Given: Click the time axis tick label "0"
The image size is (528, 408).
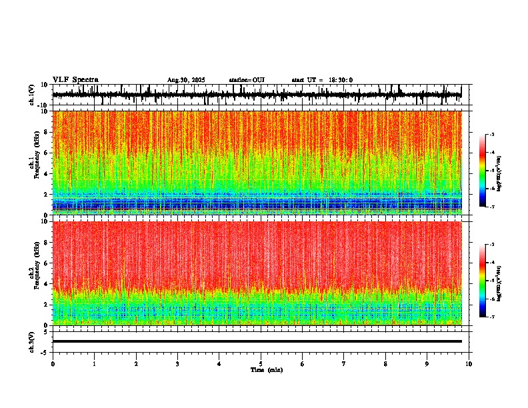Looking at the screenshot, I should tap(53, 364).
